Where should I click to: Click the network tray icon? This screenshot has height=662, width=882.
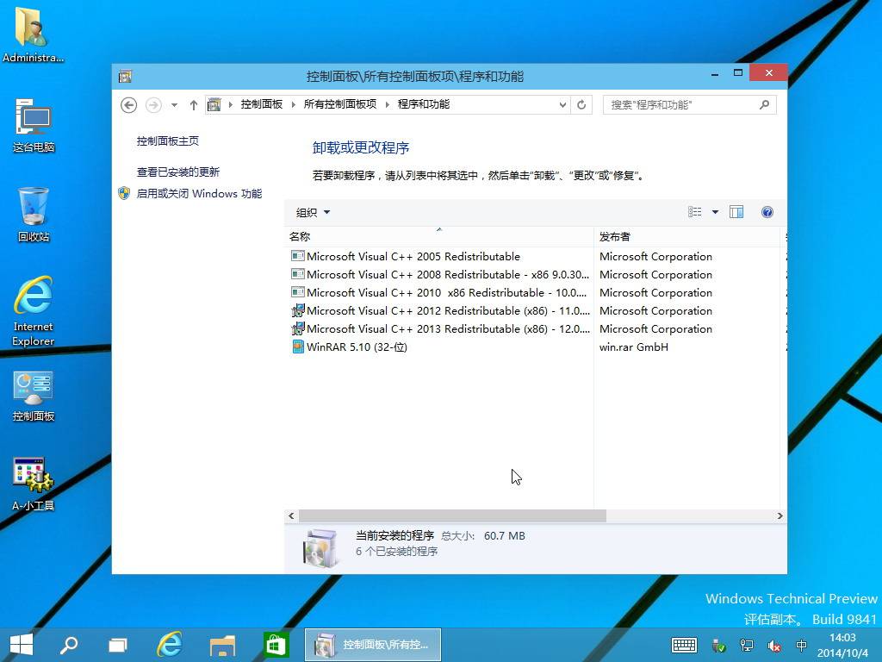pyautogui.click(x=747, y=646)
